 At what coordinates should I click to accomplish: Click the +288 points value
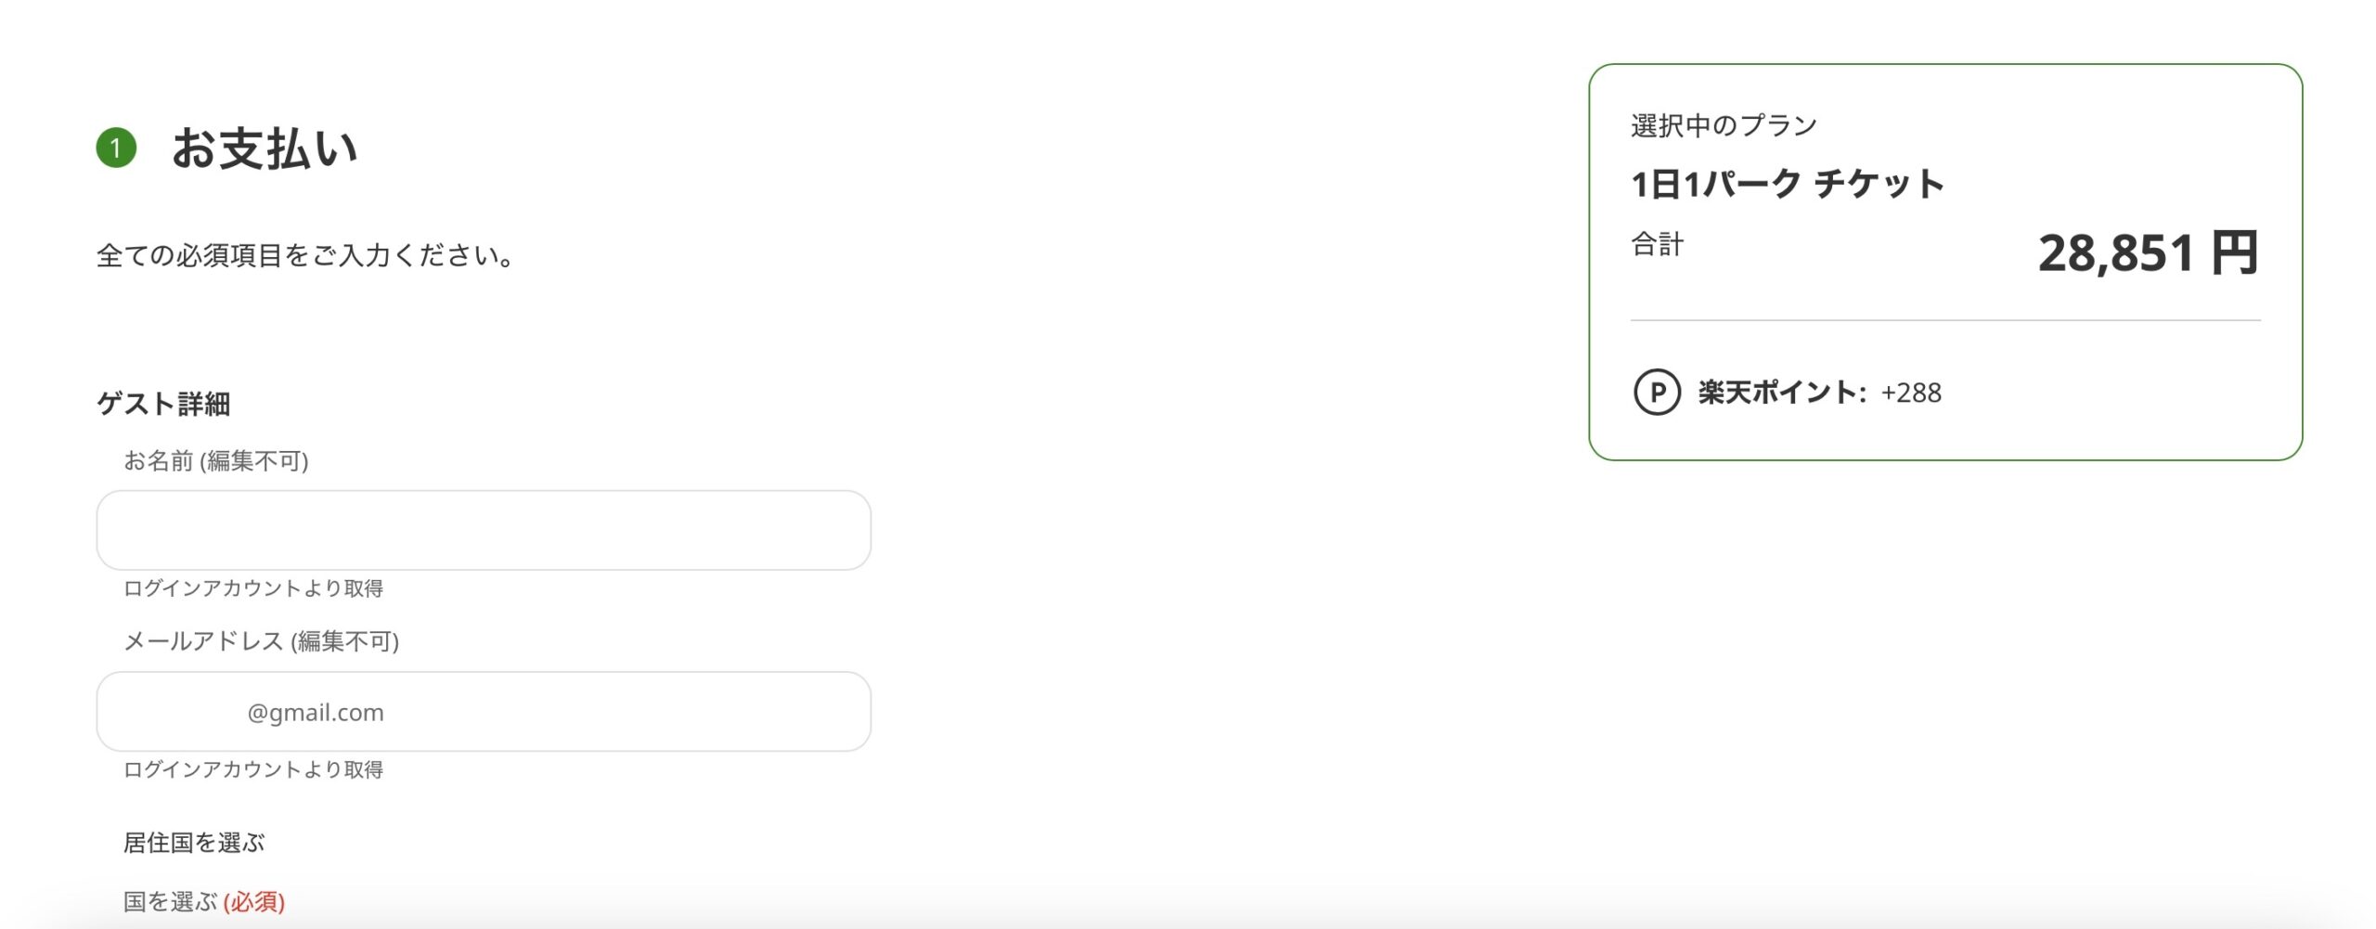(1911, 393)
